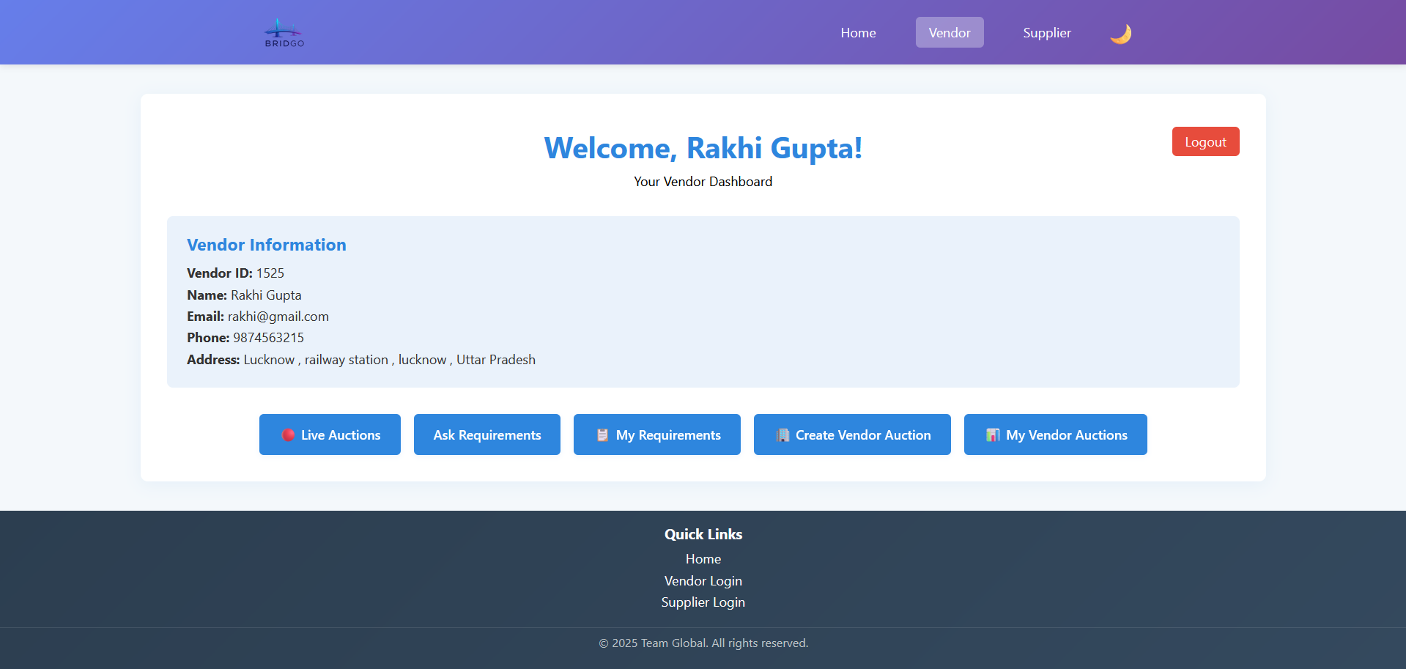This screenshot has width=1406, height=669.
Task: Open the Ask Requirements button
Action: click(486, 435)
